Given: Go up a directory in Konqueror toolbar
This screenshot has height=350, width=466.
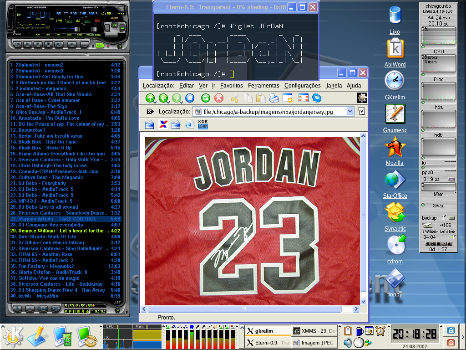Looking at the screenshot, I should (x=150, y=98).
